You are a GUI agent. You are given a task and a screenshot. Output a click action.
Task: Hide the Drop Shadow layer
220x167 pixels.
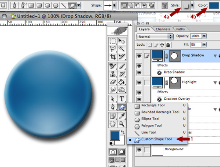point(139,56)
